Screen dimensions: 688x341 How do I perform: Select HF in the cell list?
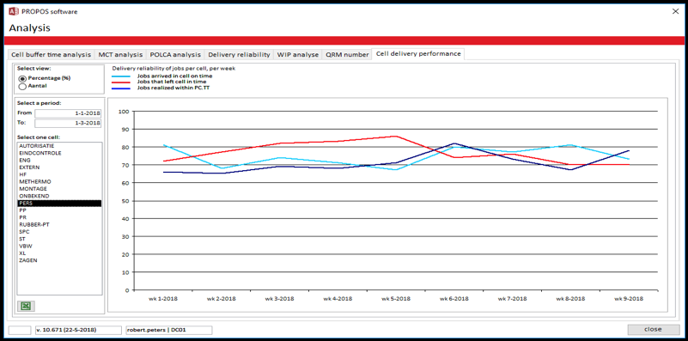[x=59, y=174]
